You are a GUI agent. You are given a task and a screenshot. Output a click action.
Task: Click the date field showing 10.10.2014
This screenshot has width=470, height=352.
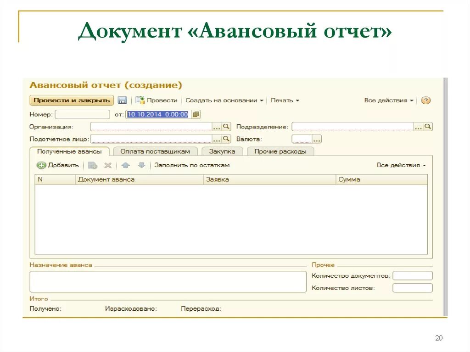point(158,114)
